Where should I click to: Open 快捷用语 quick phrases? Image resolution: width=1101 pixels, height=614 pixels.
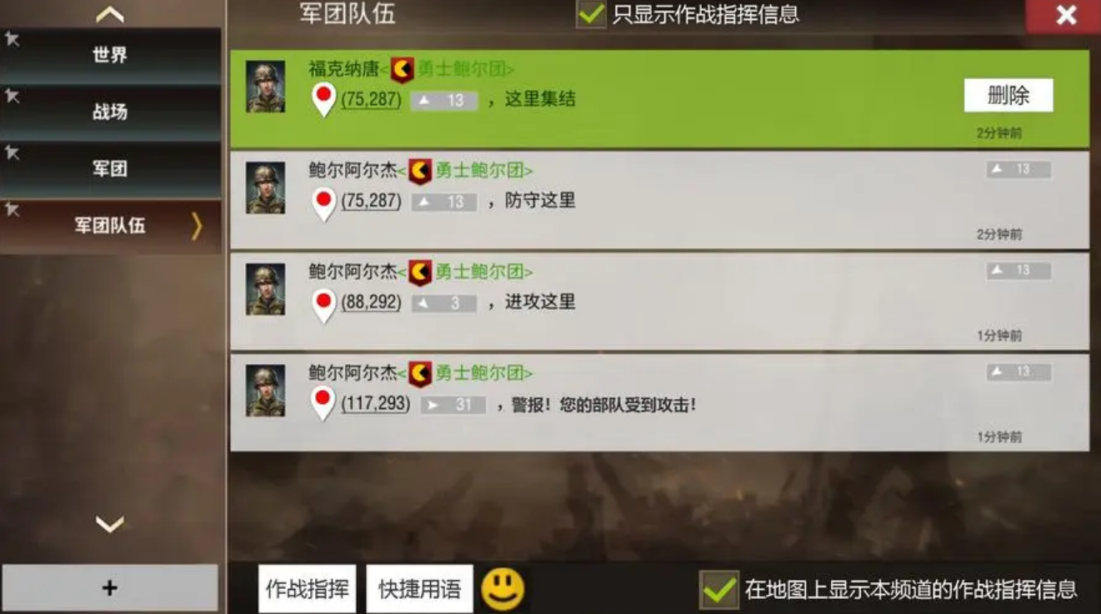pyautogui.click(x=420, y=589)
